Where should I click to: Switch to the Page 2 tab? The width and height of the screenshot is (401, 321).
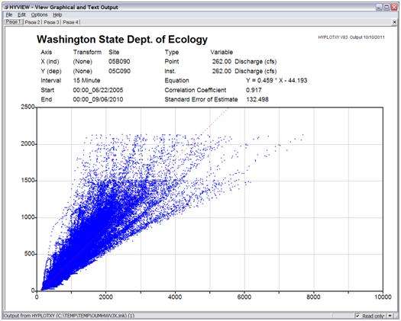click(32, 22)
